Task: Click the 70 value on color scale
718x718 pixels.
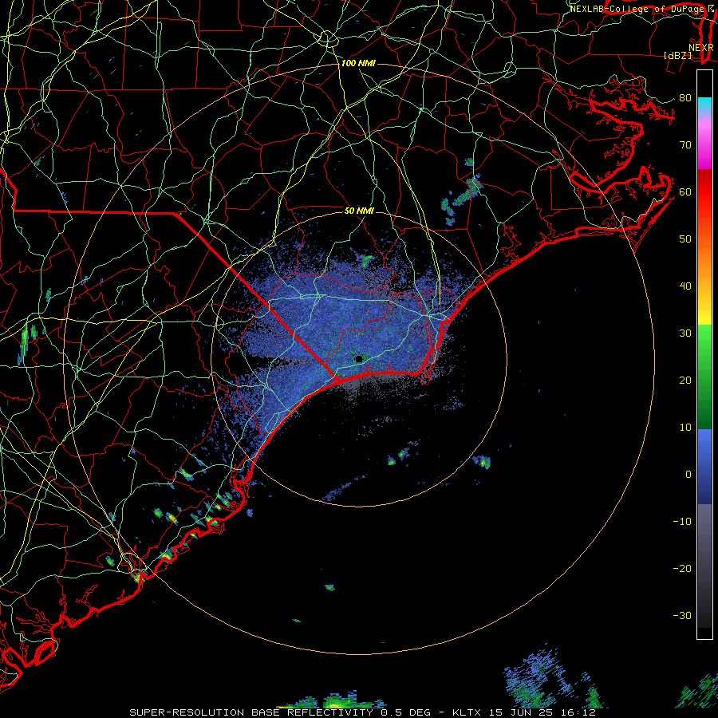Action: (x=685, y=145)
